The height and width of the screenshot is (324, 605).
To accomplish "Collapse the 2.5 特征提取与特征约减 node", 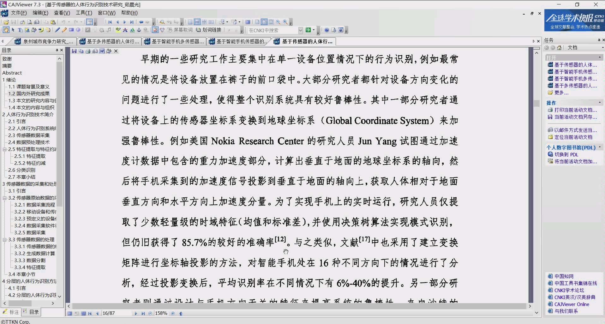I will click(x=4, y=149).
